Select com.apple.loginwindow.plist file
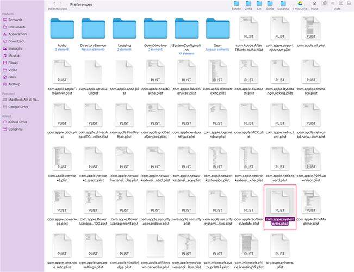The image size is (354, 272). pos(218,115)
